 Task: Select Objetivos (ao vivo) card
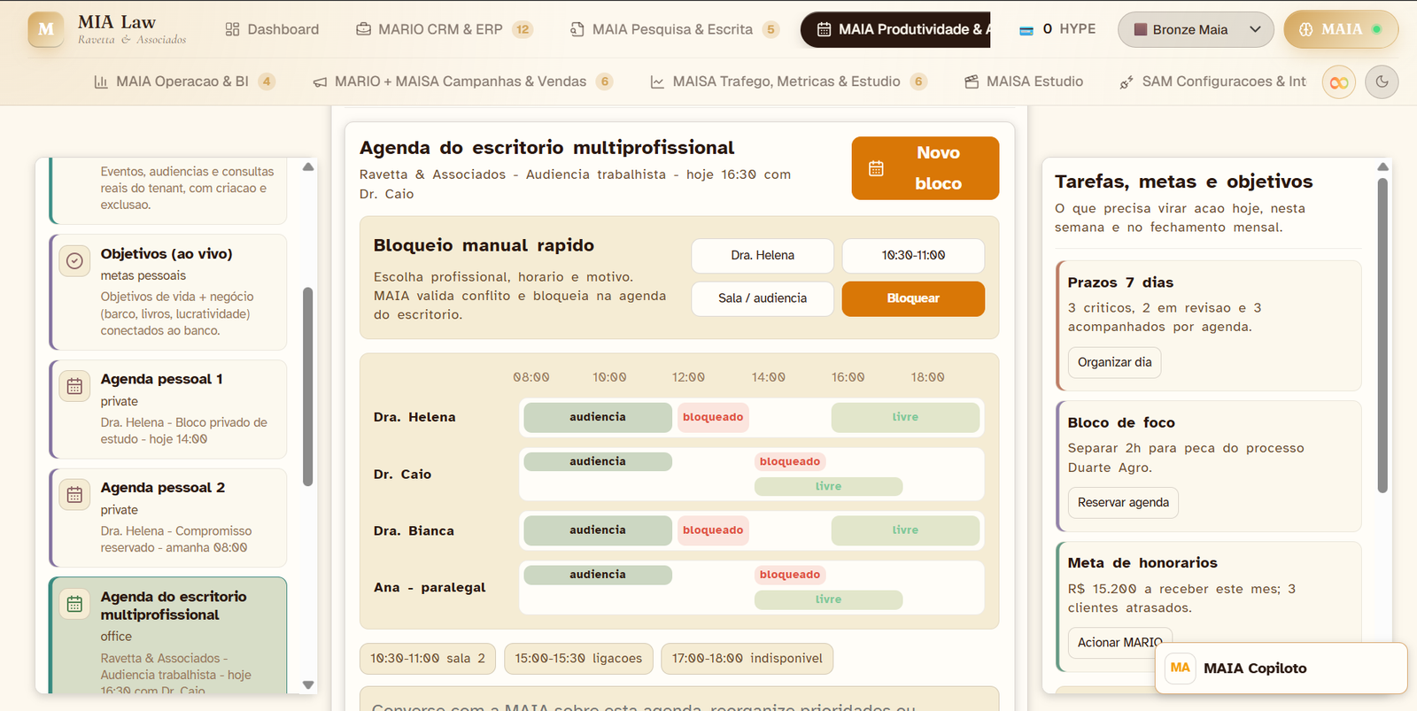click(168, 292)
